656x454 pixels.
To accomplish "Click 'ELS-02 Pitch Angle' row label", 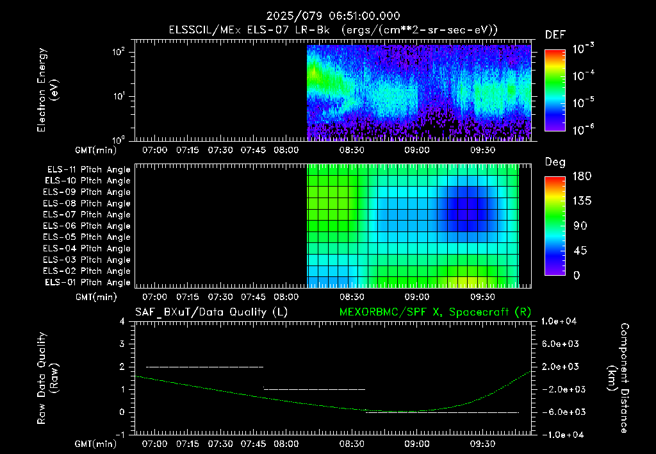I will (x=86, y=271).
